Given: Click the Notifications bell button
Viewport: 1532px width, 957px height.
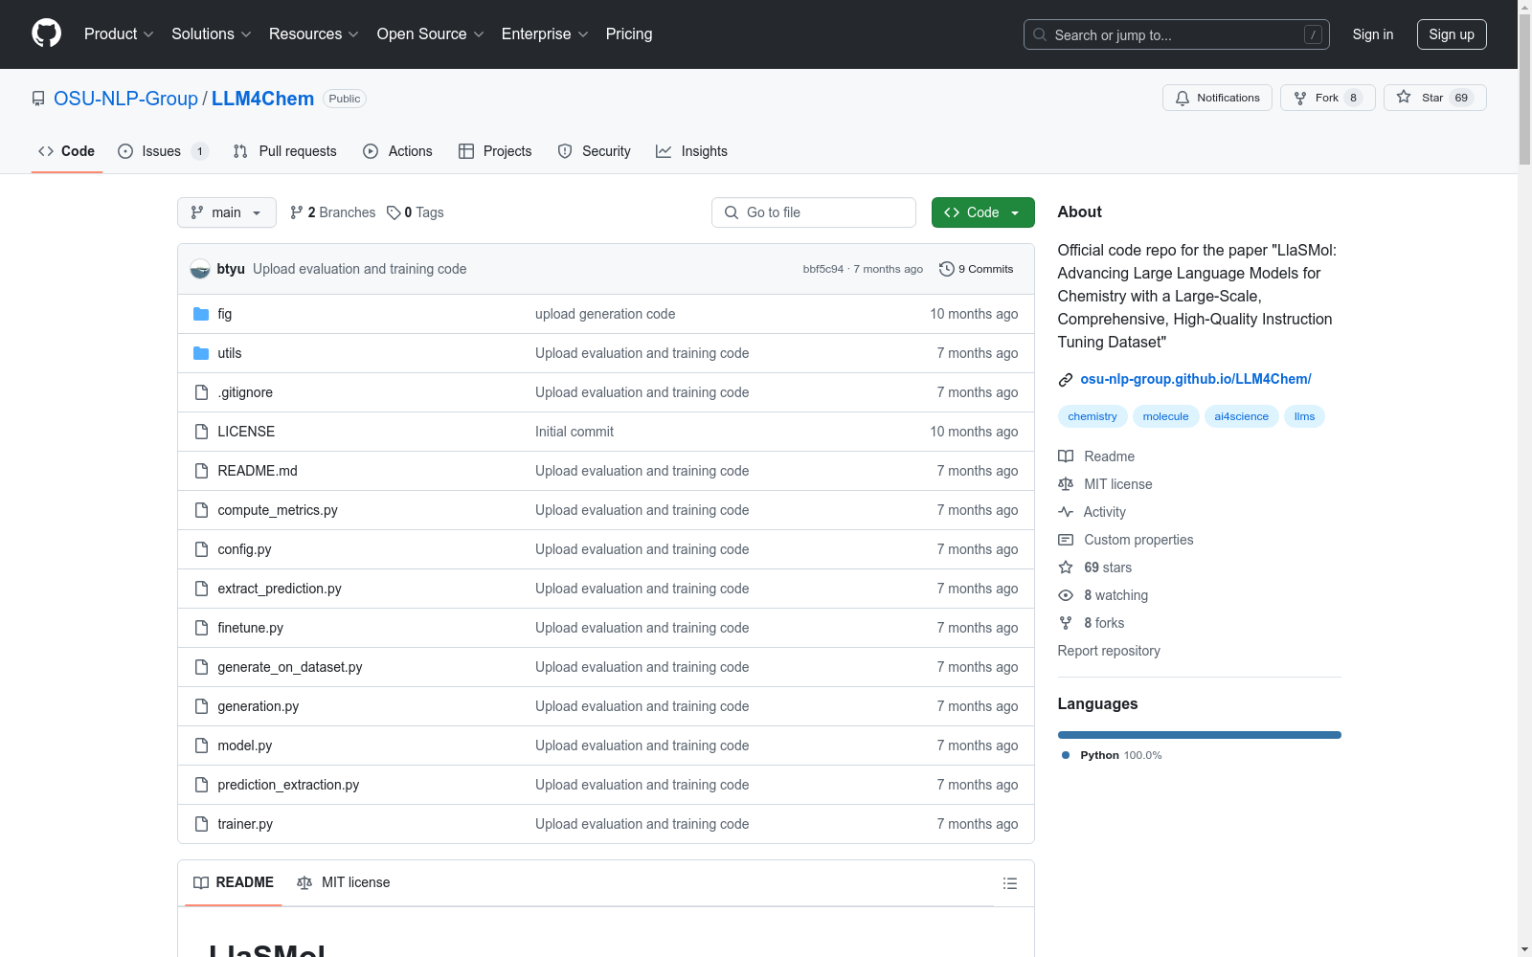Looking at the screenshot, I should point(1217,98).
